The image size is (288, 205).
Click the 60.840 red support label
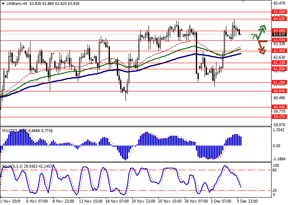point(279,91)
